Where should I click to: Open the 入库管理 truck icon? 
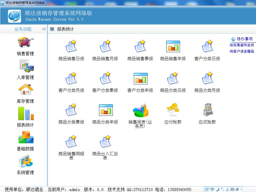[26, 66]
